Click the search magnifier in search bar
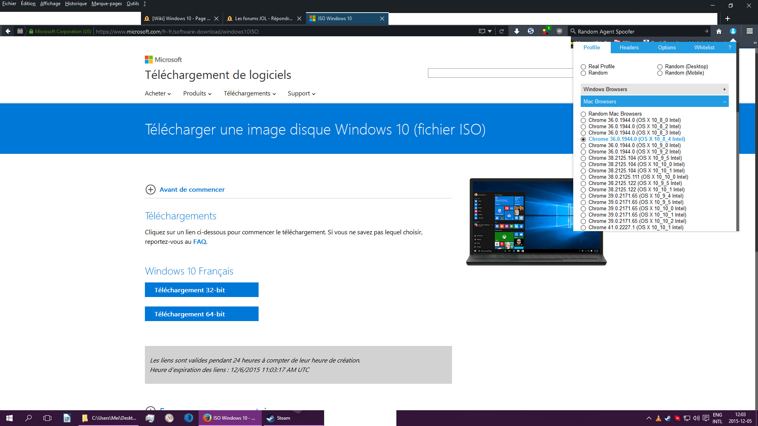Screen dimensions: 758x426 [x=573, y=31]
